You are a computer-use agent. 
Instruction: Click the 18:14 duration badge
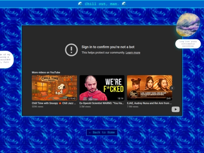click(121, 99)
